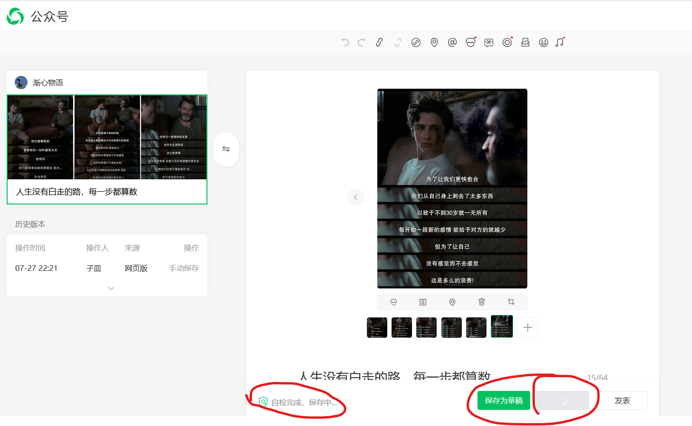Select the fifth image thumbnail in the strip
This screenshot has width=692, height=426.
click(x=477, y=327)
